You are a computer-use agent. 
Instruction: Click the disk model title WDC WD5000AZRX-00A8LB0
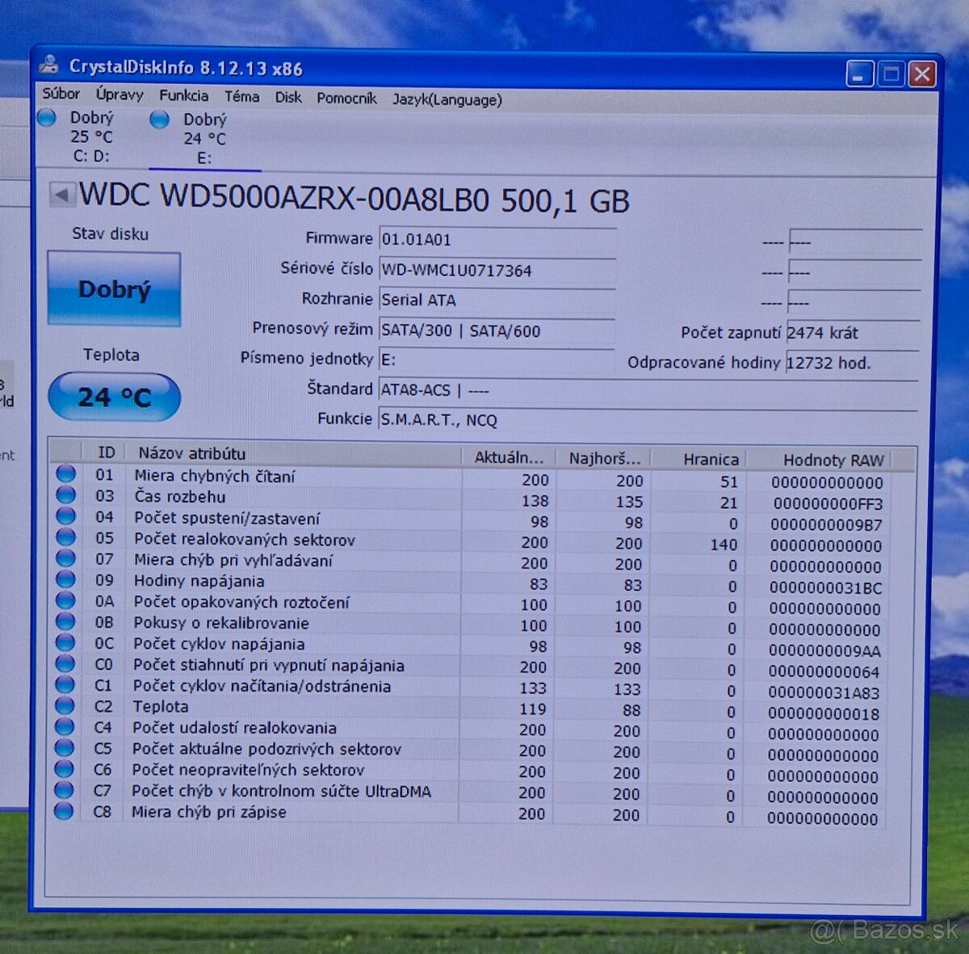pyautogui.click(x=284, y=197)
